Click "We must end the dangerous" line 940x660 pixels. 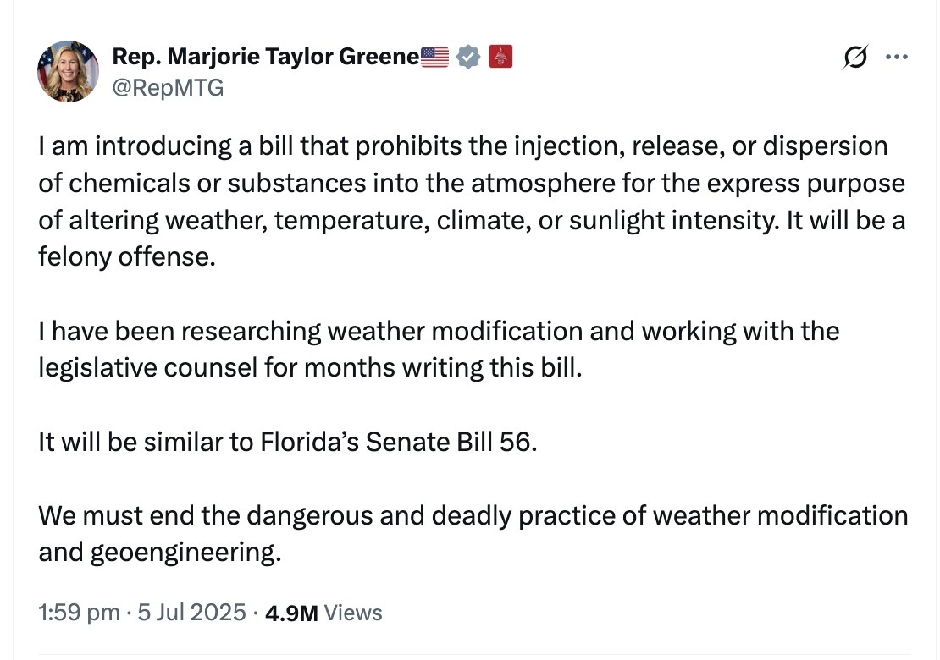click(x=473, y=515)
